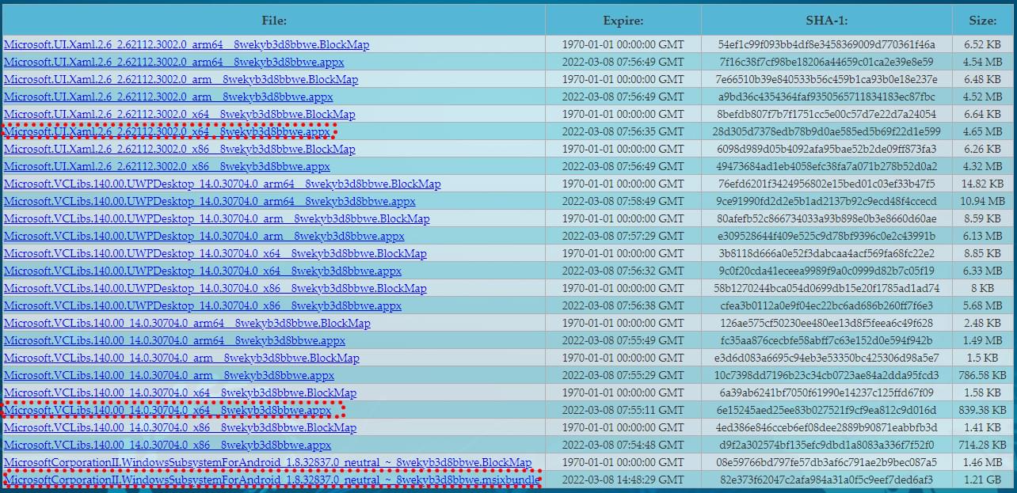Image resolution: width=1017 pixels, height=493 pixels.
Task: Select SHA-1 hash of the msixbundle file
Action: 826,480
